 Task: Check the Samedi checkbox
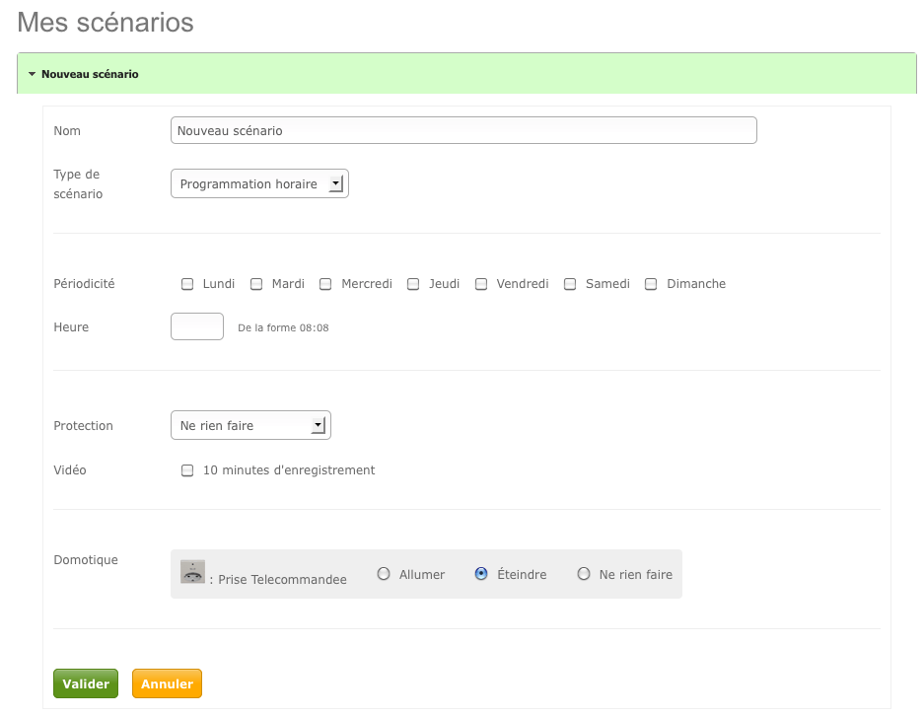pyautogui.click(x=570, y=284)
